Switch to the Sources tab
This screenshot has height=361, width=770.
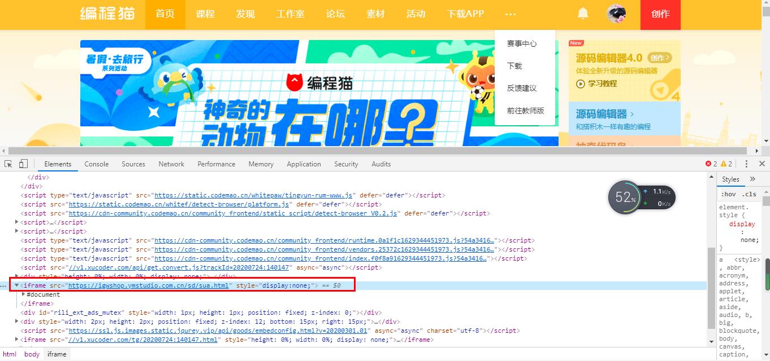point(133,164)
